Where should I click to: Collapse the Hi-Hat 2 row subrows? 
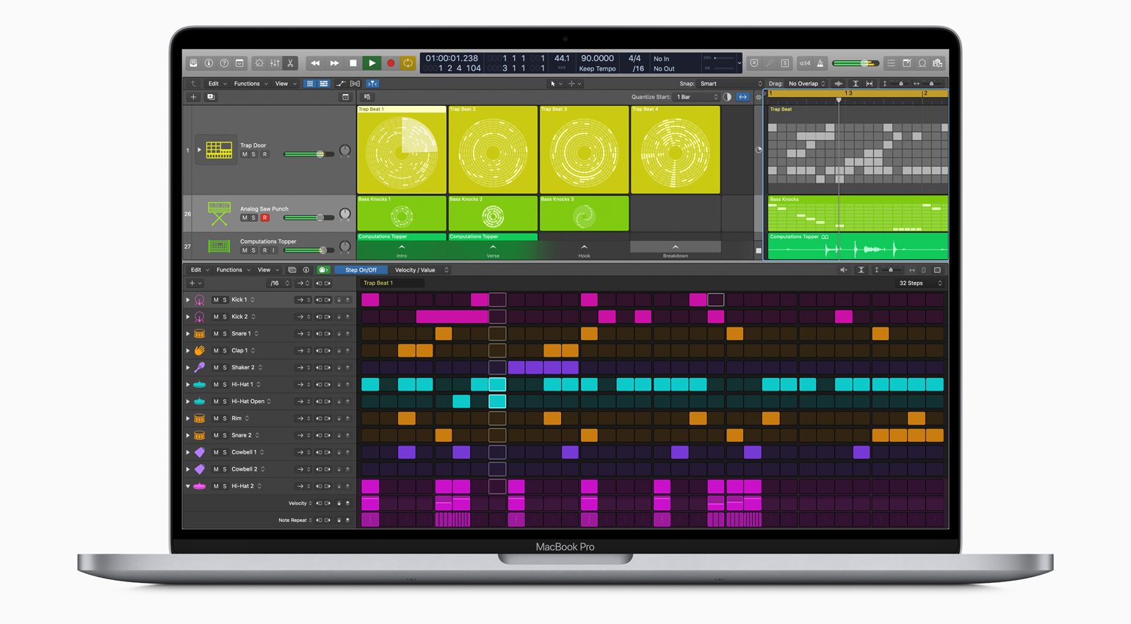(x=188, y=487)
